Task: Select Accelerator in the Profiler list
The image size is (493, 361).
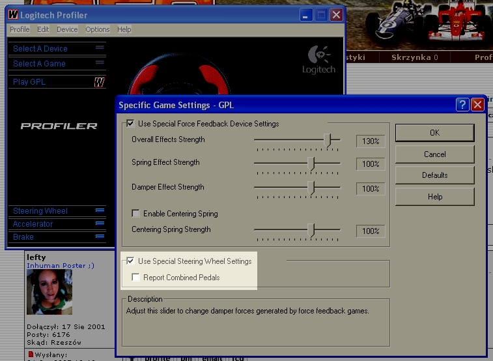Action: 57,224
